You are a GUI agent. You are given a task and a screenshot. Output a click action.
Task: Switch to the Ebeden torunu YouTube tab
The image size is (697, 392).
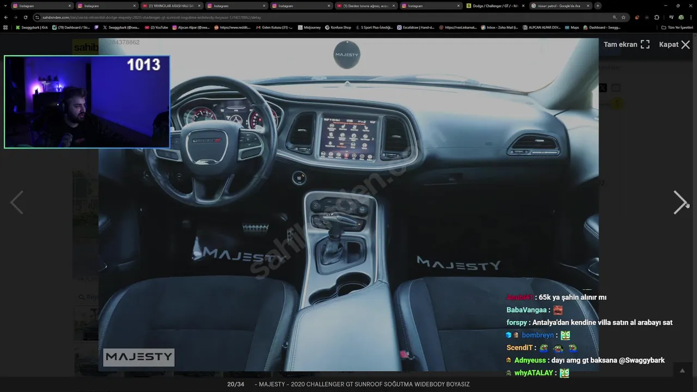coord(366,6)
